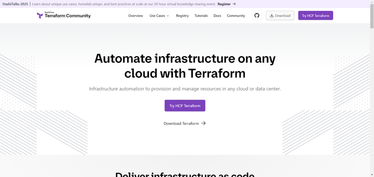Click arrow icon next to Download Terraform
Screen dimensions: 374x177
point(203,123)
